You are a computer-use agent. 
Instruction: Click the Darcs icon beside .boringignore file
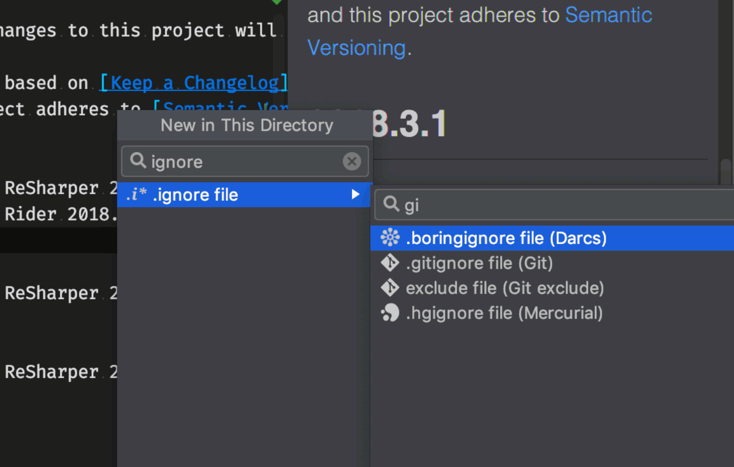(x=390, y=238)
